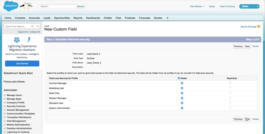Screen dimensions: 265x134
Task: Check Read-Only for Read Only profile
Action: coord(230,93)
